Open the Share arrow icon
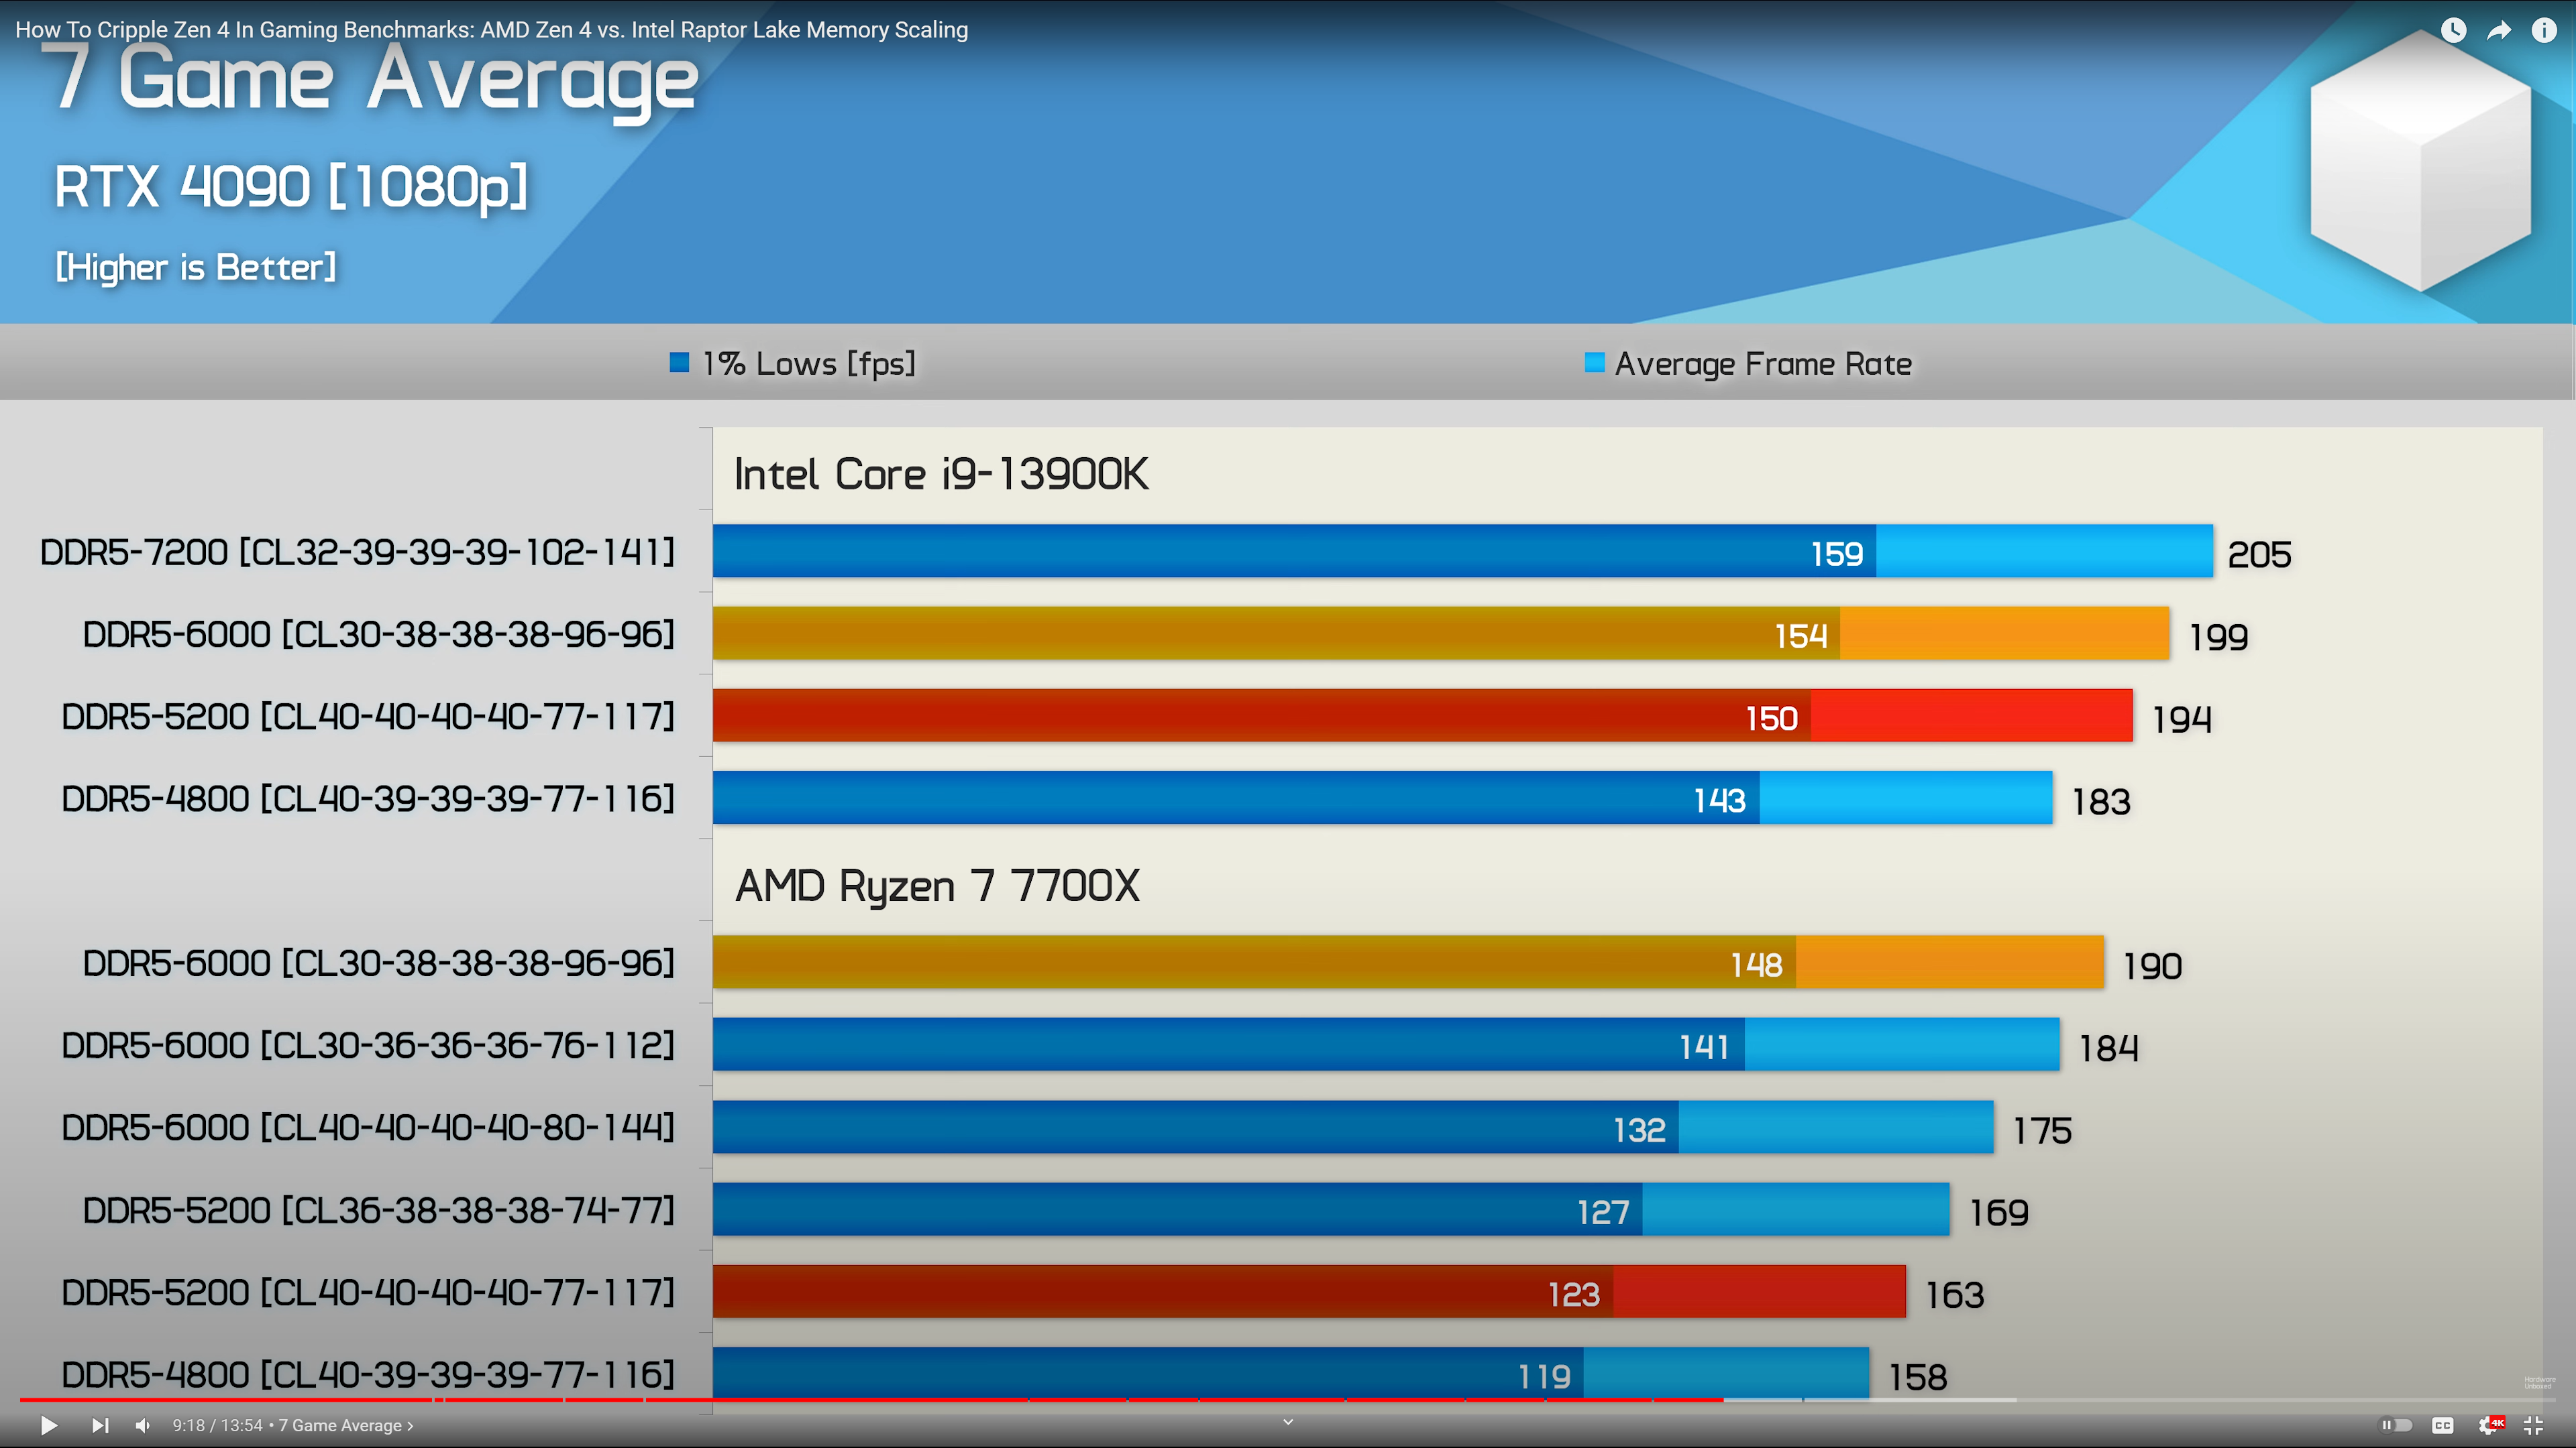The height and width of the screenshot is (1448, 2576). [2498, 30]
